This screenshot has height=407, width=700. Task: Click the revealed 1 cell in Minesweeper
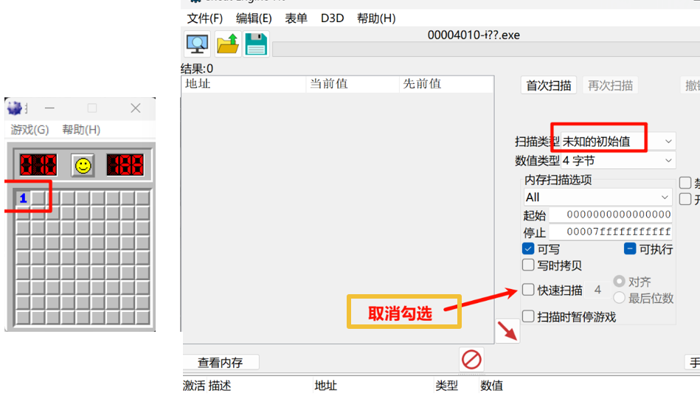pyautogui.click(x=23, y=198)
